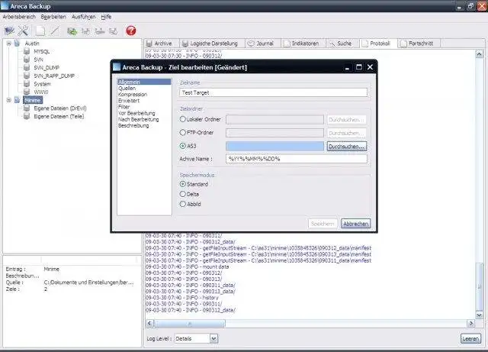
Task: Click the Areca Backup dialog title icon
Action: pyautogui.click(x=117, y=67)
